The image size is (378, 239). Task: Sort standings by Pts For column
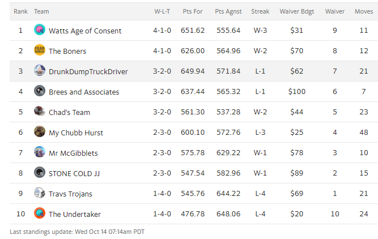coord(194,11)
